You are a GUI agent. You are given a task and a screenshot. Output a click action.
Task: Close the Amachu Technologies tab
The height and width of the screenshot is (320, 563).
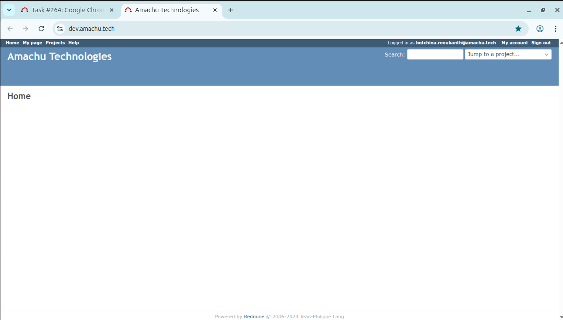pos(215,10)
